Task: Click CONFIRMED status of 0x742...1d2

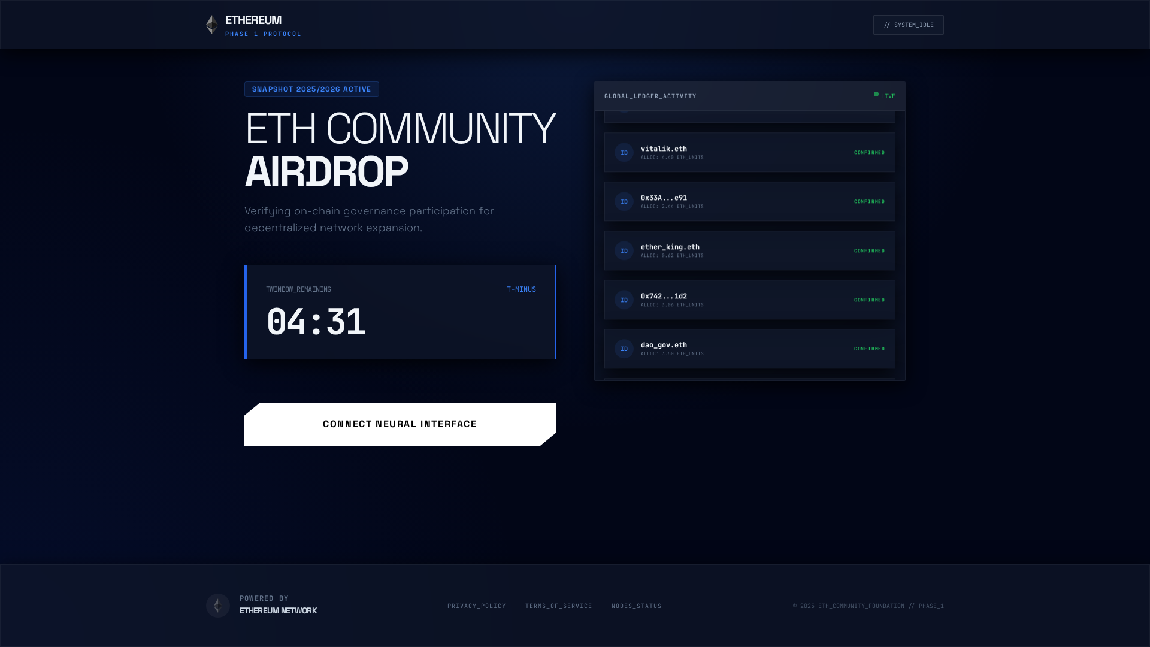Action: (869, 300)
